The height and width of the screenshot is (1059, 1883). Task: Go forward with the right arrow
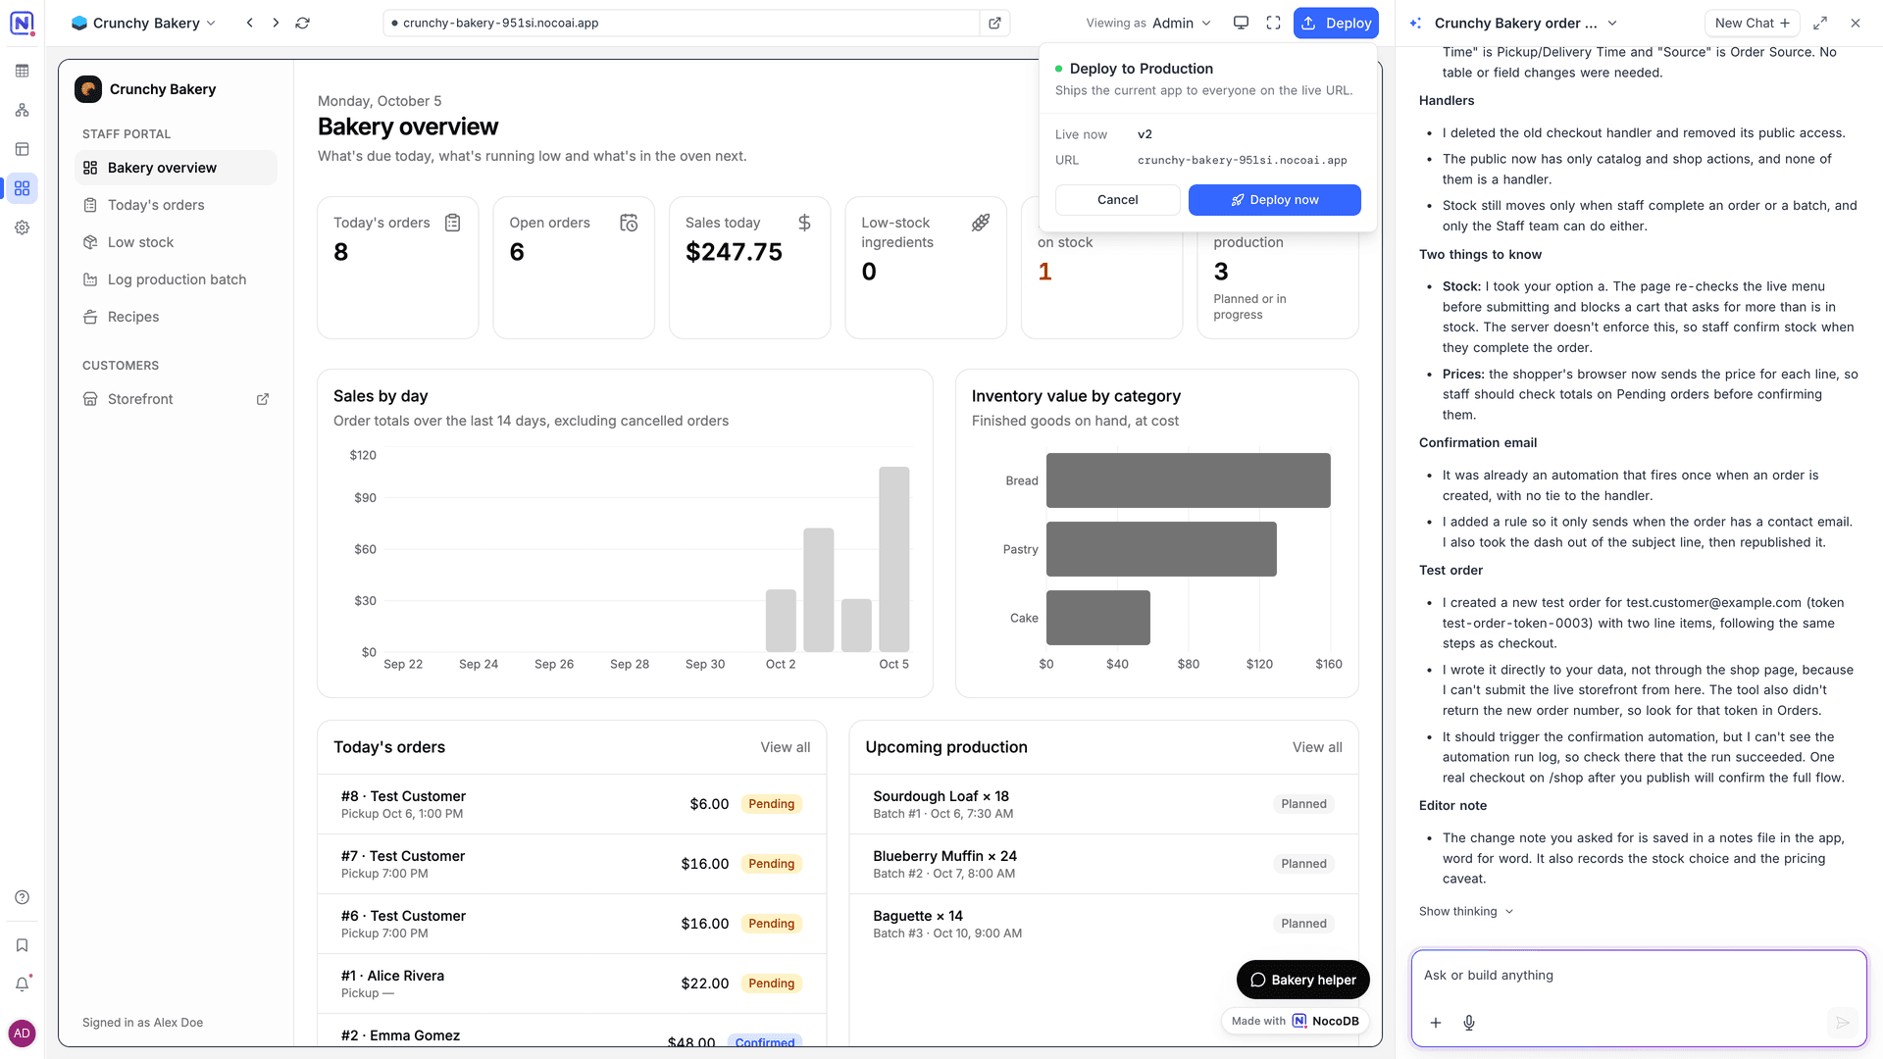[276, 23]
